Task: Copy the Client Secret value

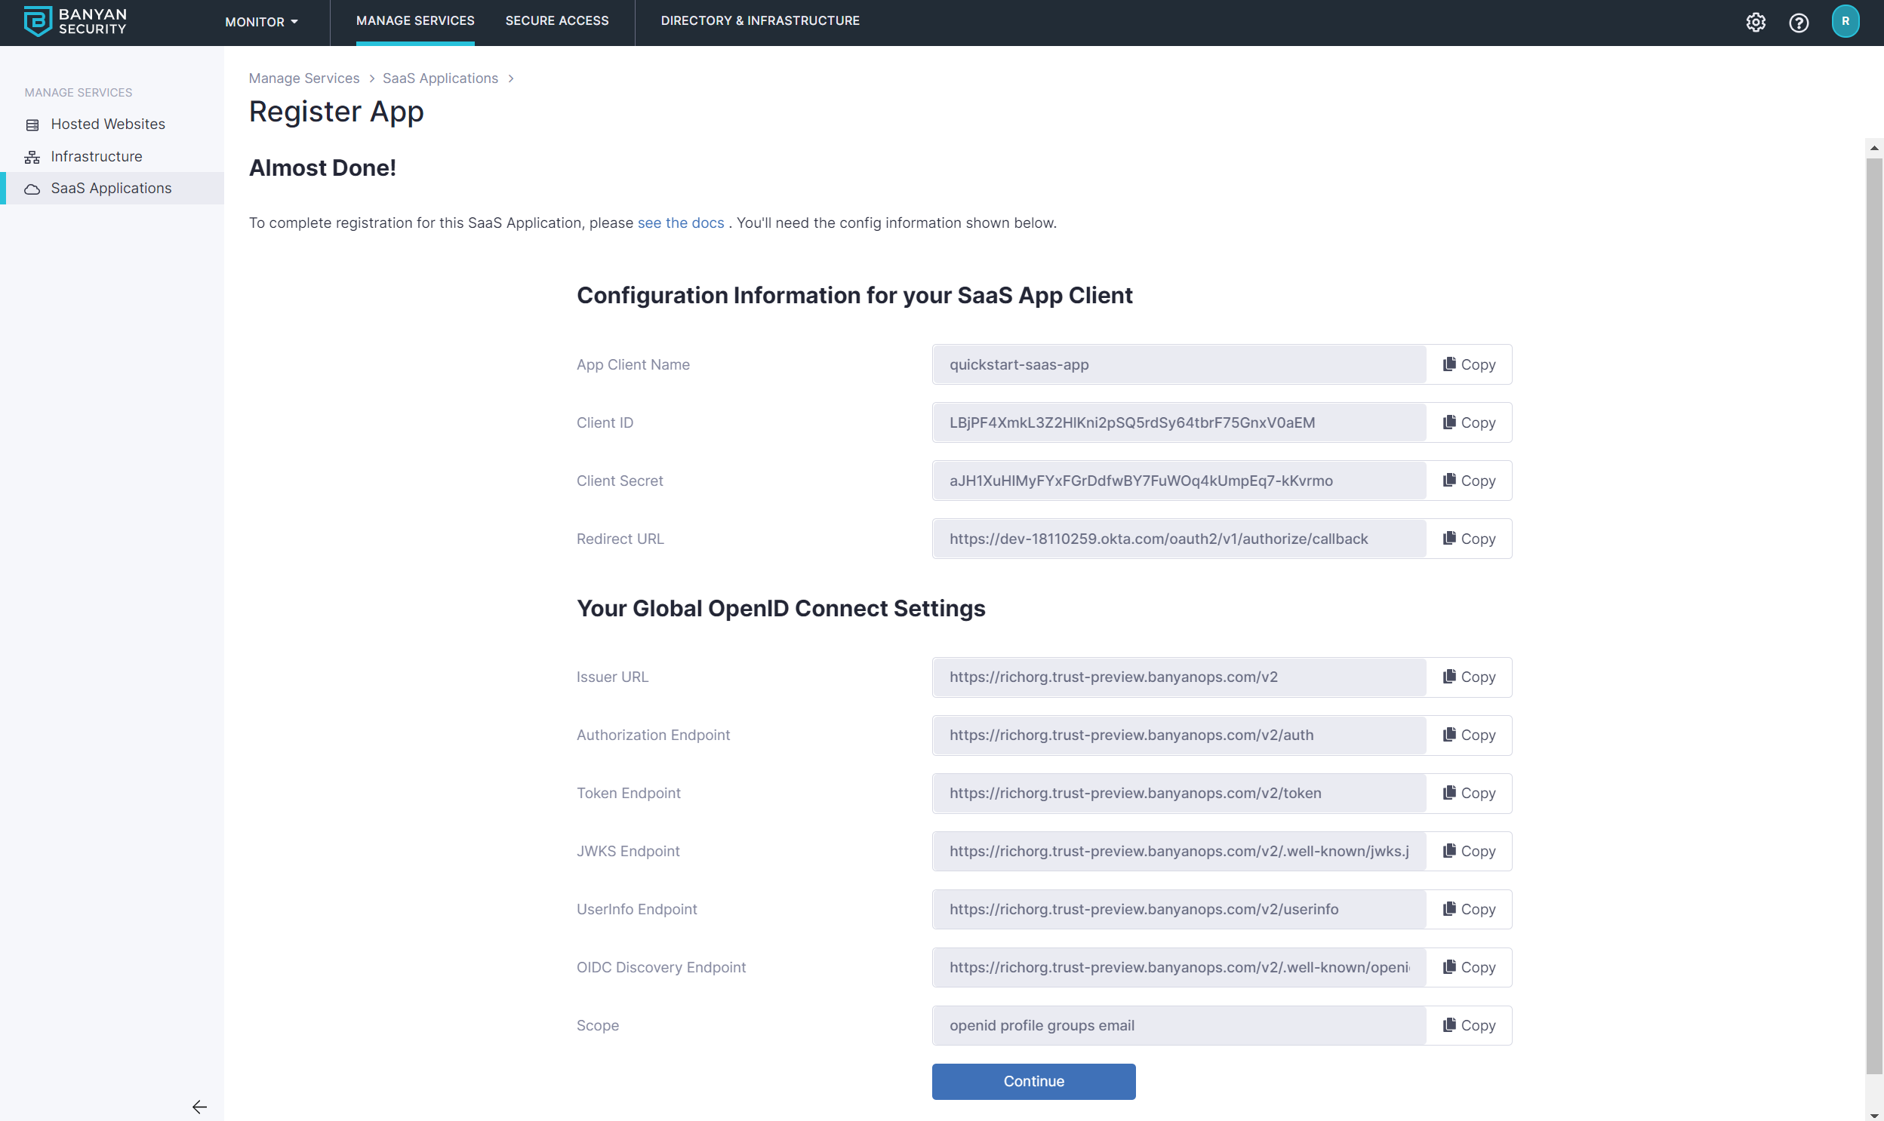Action: tap(1468, 481)
